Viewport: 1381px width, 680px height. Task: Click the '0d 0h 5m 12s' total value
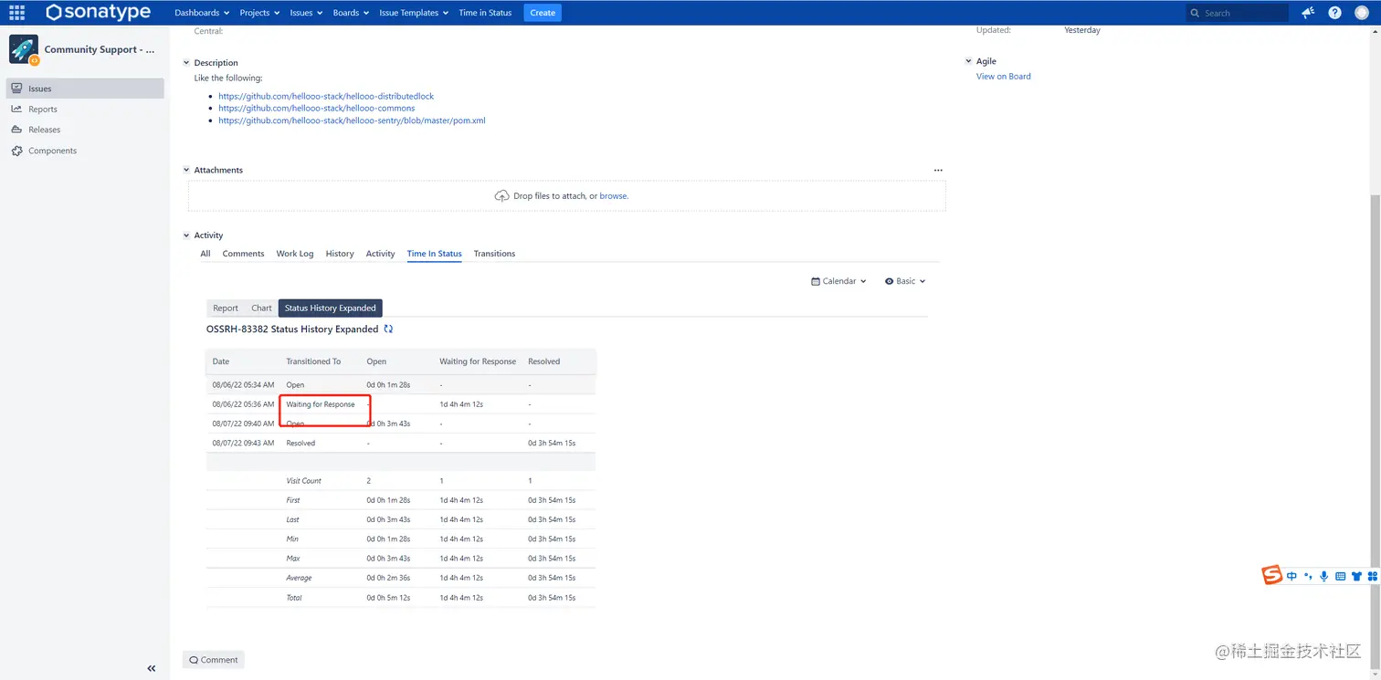(x=388, y=598)
